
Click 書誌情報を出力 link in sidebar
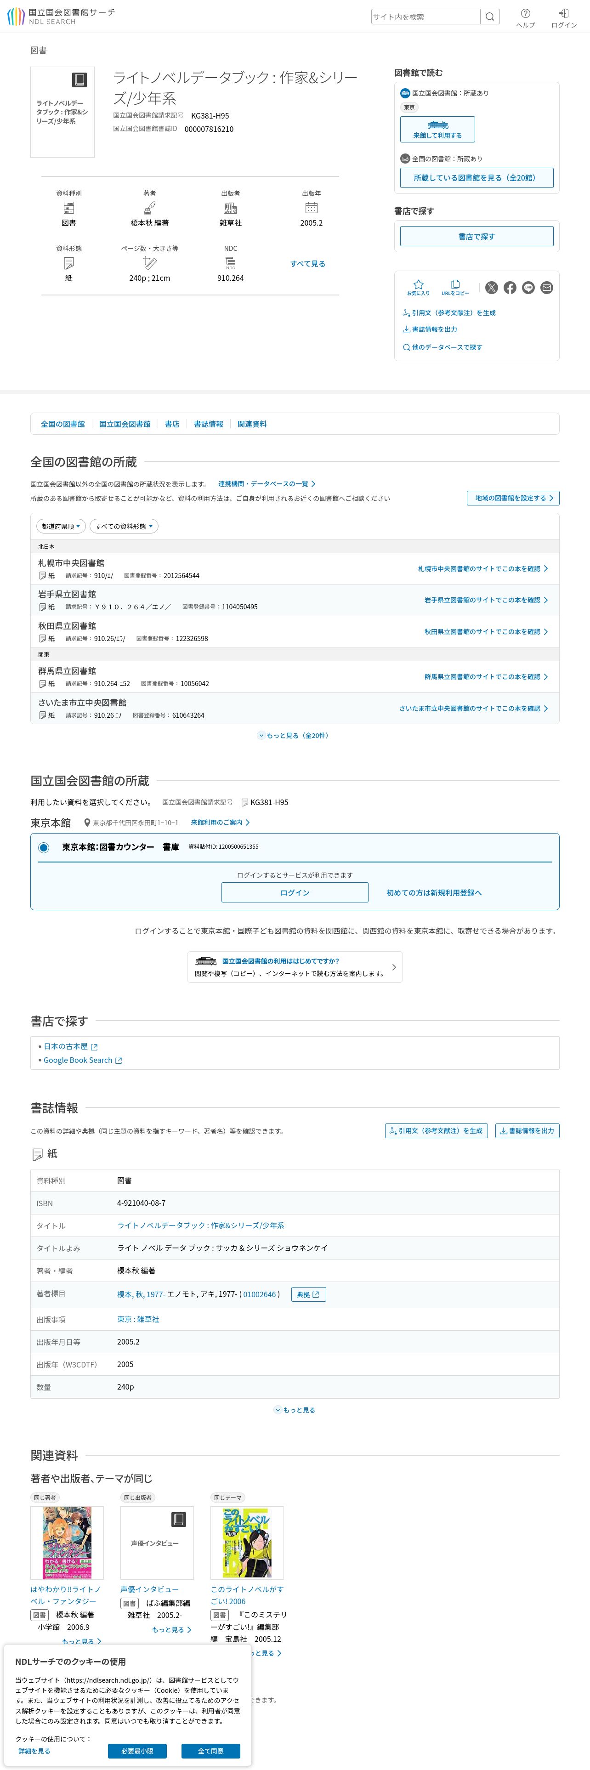tap(430, 329)
